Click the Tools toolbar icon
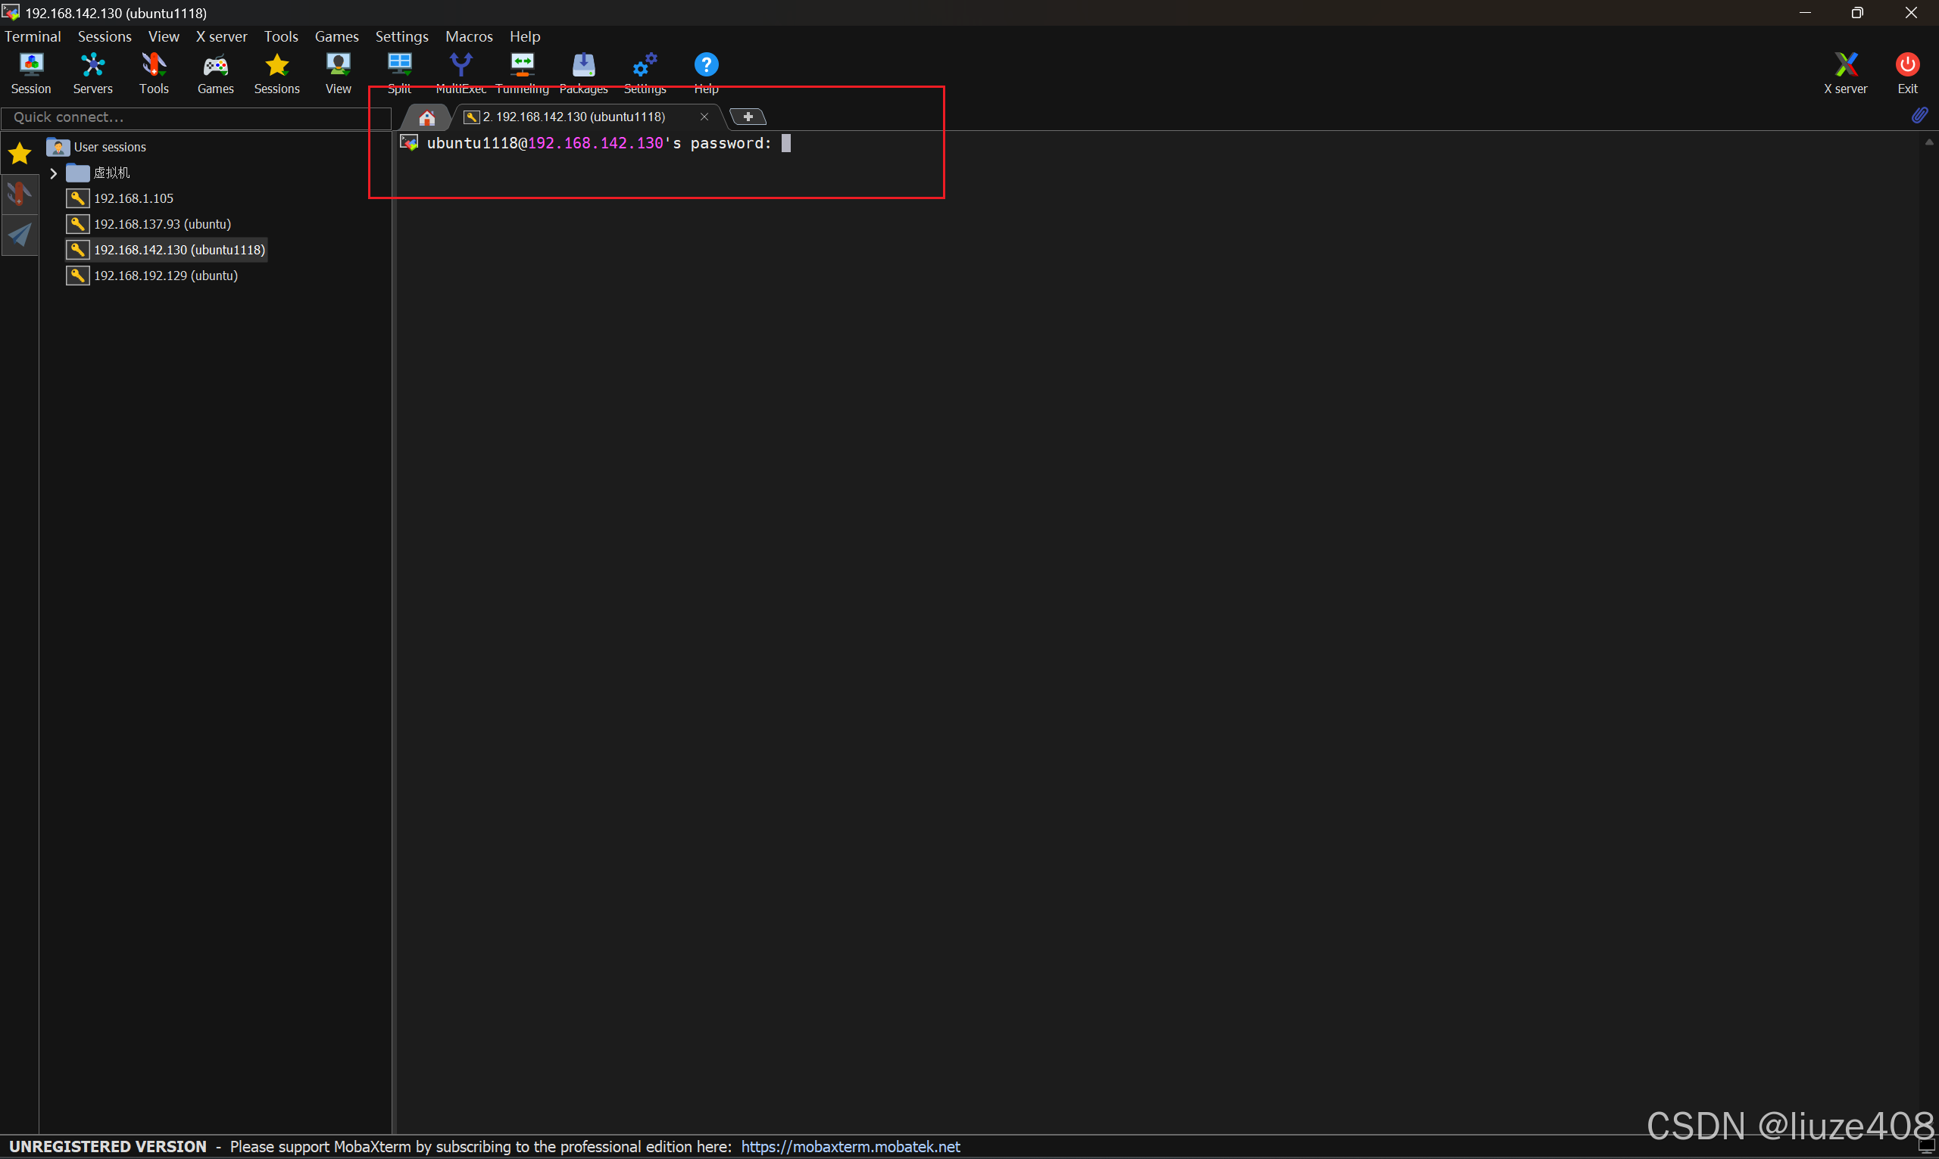1939x1159 pixels. point(154,73)
